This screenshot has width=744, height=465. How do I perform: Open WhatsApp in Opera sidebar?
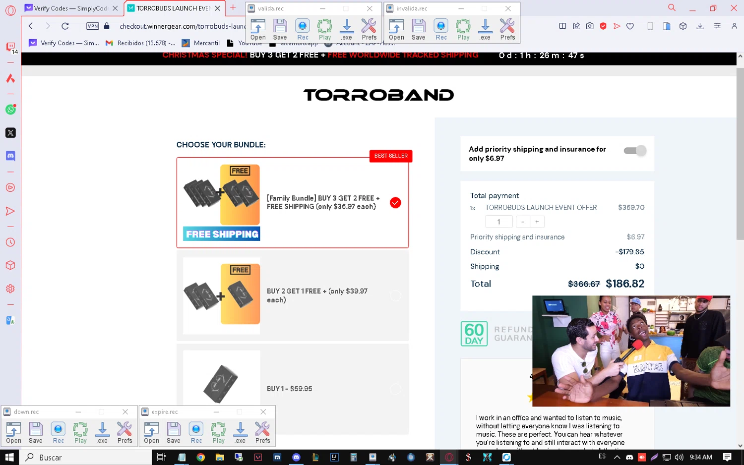[10, 110]
